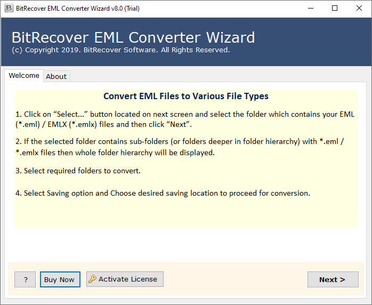The image size is (372, 305).
Task: Click the copyright 2019 notice in banner
Action: coord(120,50)
